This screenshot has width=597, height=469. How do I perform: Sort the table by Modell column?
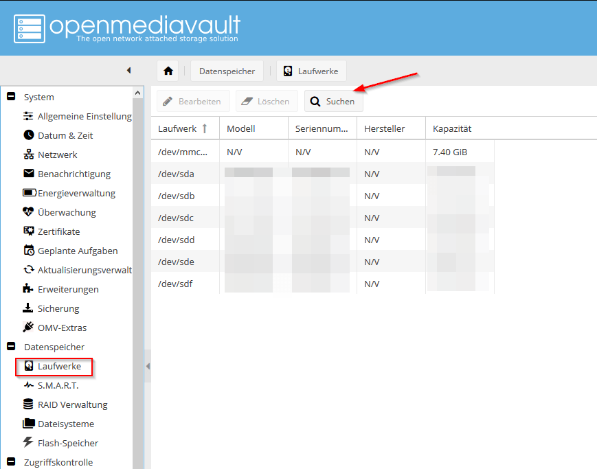click(240, 128)
